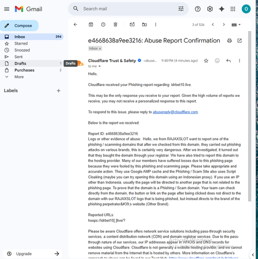258x259 pixels.
Task: Archive this email
Action: 91,24
